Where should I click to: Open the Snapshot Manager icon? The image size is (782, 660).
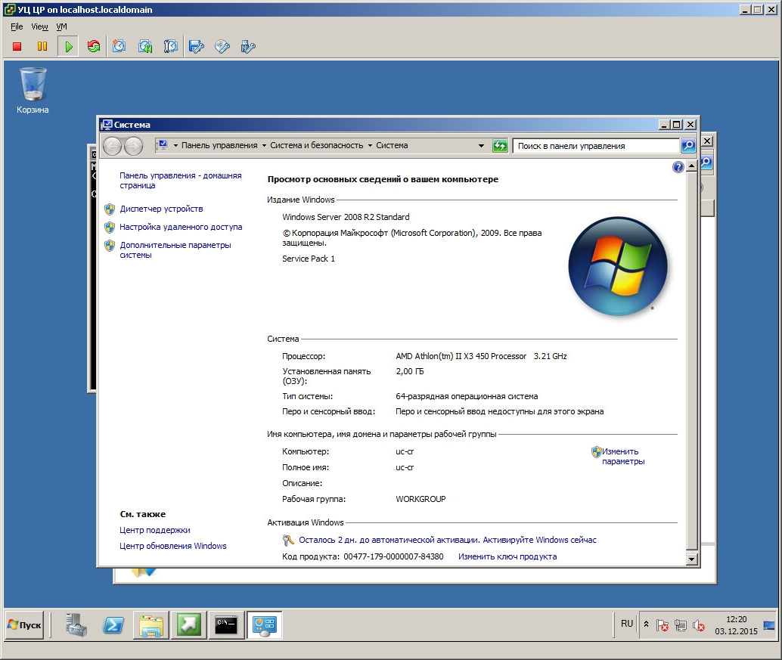pyautogui.click(x=171, y=47)
